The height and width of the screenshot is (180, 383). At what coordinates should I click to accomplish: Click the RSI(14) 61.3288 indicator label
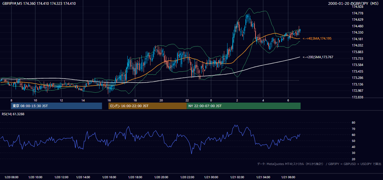pos(13,114)
